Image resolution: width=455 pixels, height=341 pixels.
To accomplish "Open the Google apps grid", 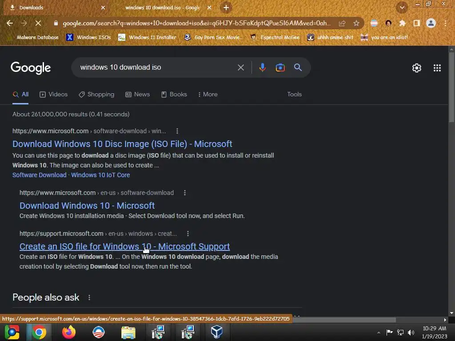I will click(x=437, y=68).
